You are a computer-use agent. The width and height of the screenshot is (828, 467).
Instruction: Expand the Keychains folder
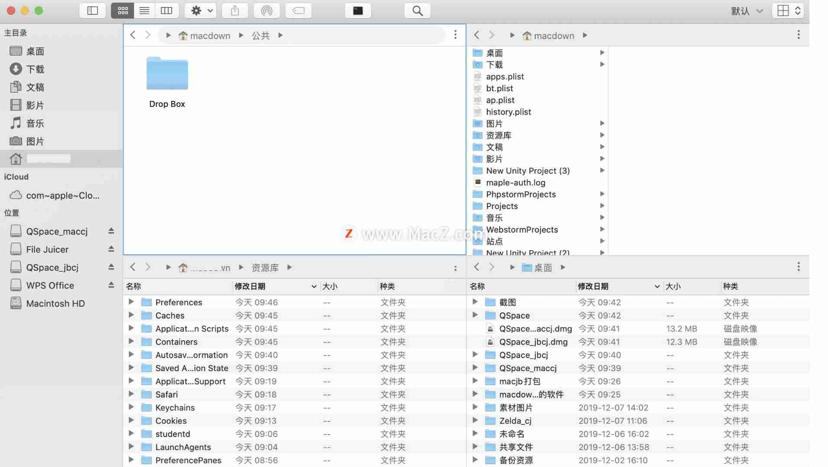[x=131, y=407]
